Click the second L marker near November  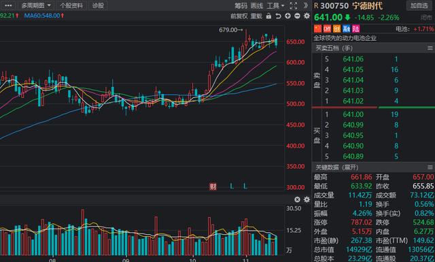(x=245, y=186)
